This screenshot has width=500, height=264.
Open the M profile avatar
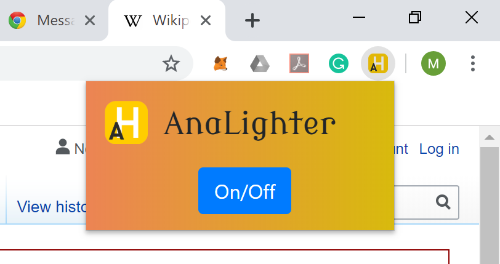pos(433,63)
